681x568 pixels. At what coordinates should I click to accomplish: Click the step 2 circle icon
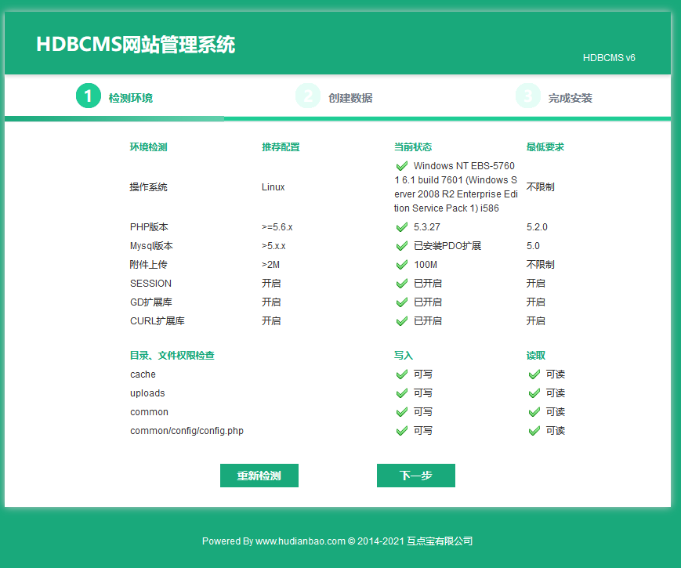(308, 96)
